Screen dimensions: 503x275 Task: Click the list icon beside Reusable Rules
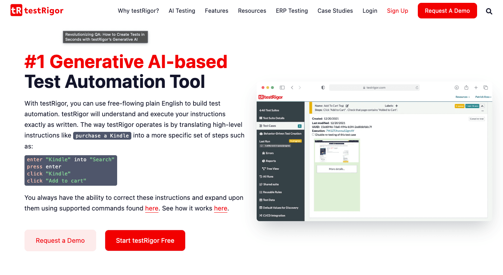tap(261, 192)
